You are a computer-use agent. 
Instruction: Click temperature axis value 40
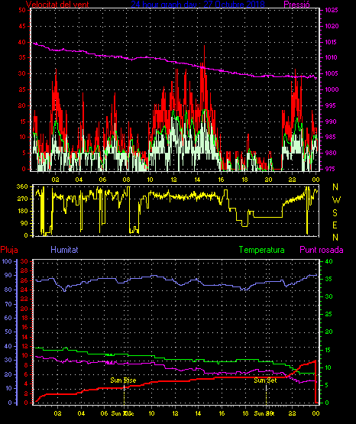tap(329, 261)
